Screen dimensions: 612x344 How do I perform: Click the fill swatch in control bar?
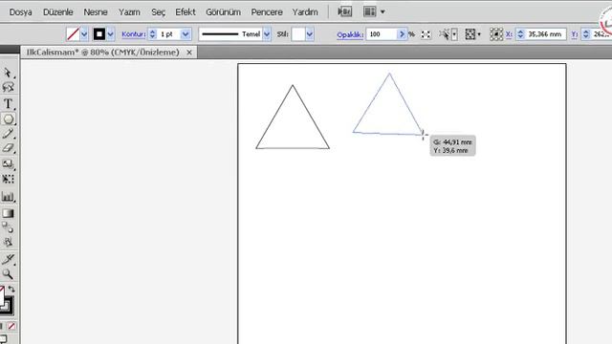tap(73, 34)
